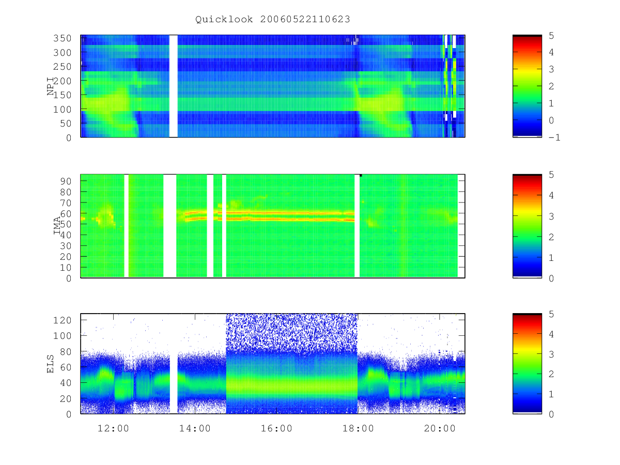The image size is (620, 465).
Task: Select the NPI y-axis label
Action: (51, 87)
